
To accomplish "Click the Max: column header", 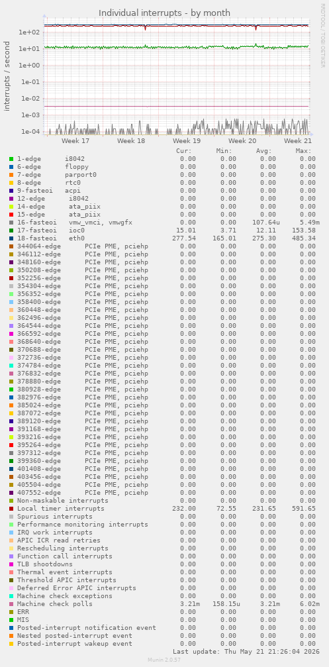I will pos(303,151).
